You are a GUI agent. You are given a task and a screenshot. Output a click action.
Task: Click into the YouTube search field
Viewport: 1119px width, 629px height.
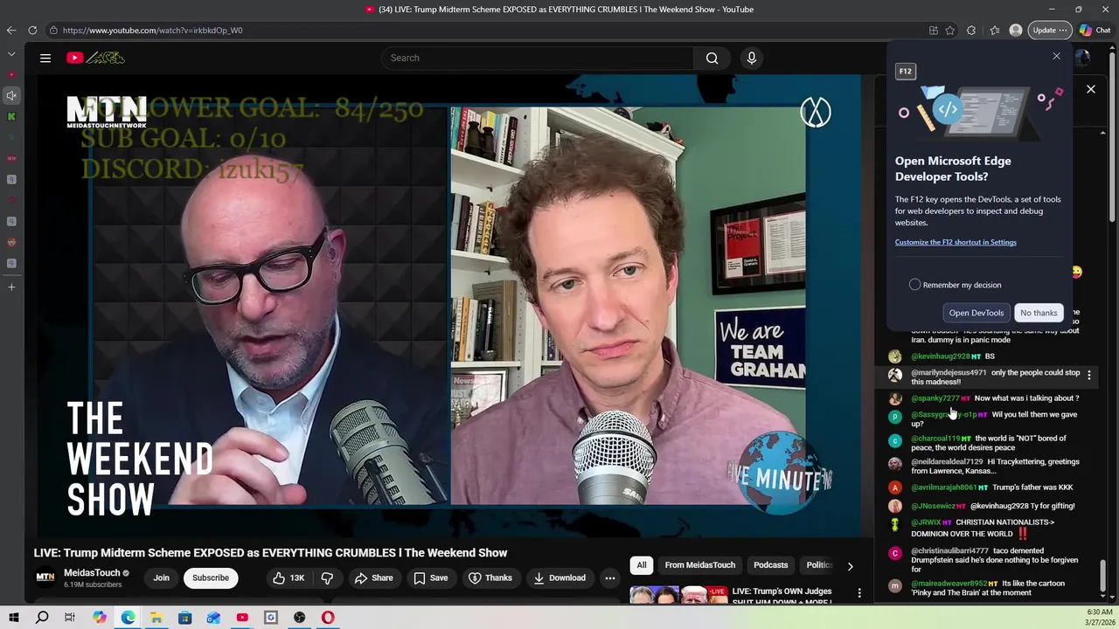pyautogui.click(x=538, y=58)
